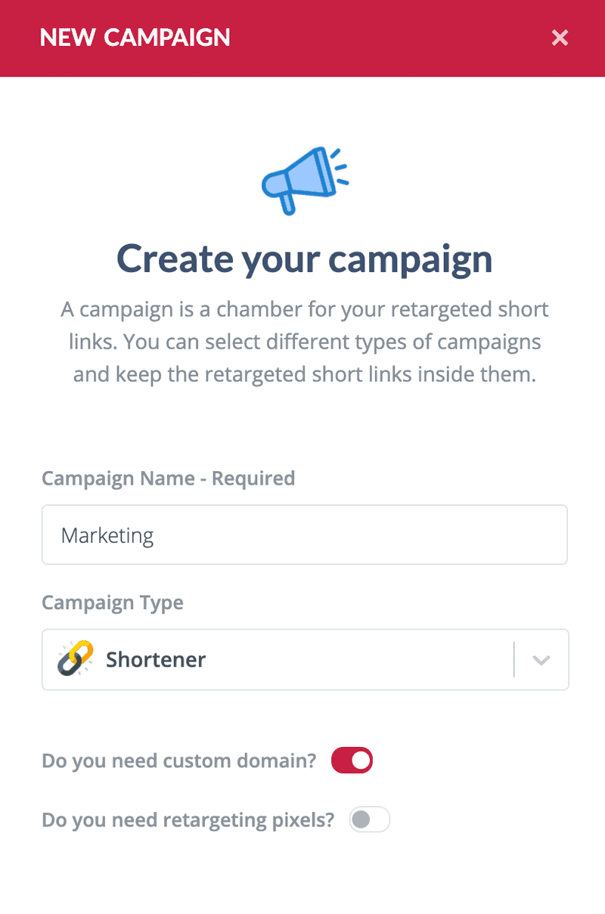The image size is (605, 914).
Task: Click the 'Campaign Type' label
Action: point(113,603)
